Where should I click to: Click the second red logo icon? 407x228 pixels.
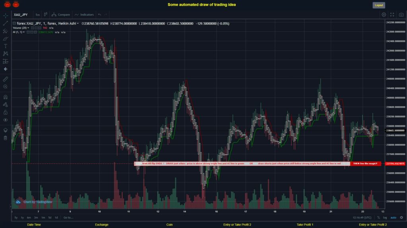tap(16, 4)
